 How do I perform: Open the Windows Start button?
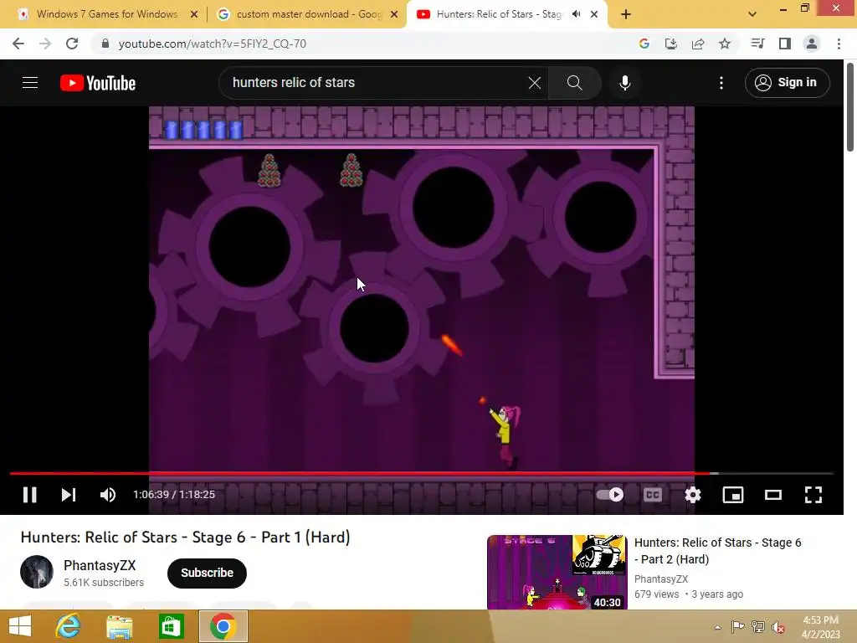(x=20, y=626)
